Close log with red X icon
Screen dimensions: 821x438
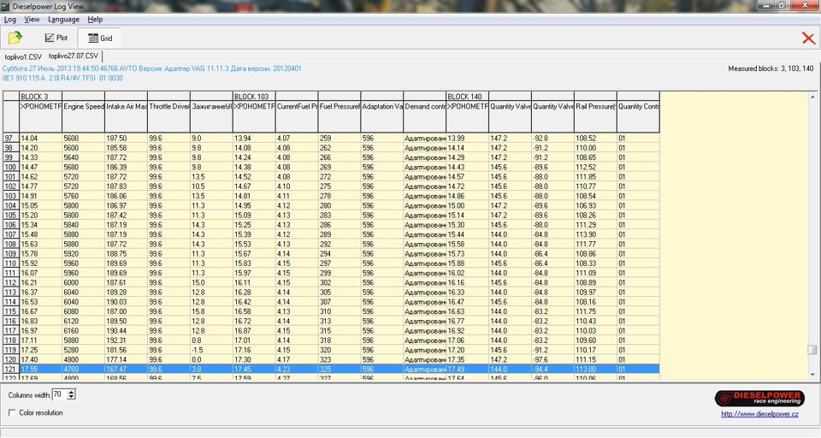point(808,38)
